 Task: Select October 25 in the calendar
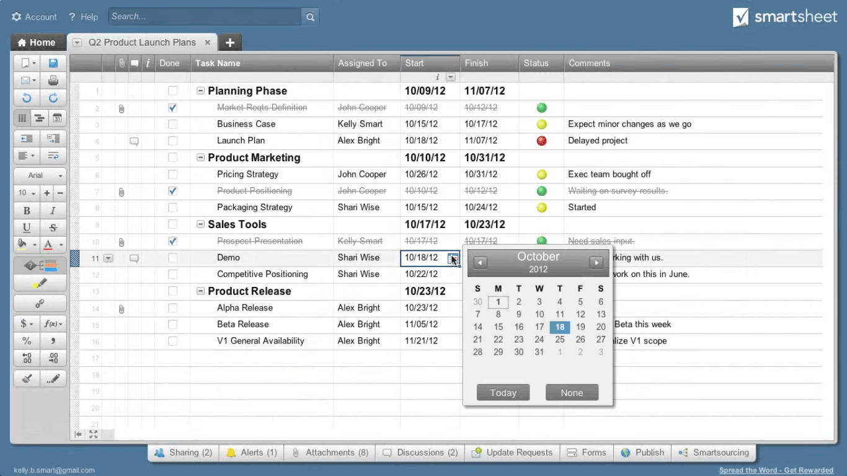click(x=560, y=340)
